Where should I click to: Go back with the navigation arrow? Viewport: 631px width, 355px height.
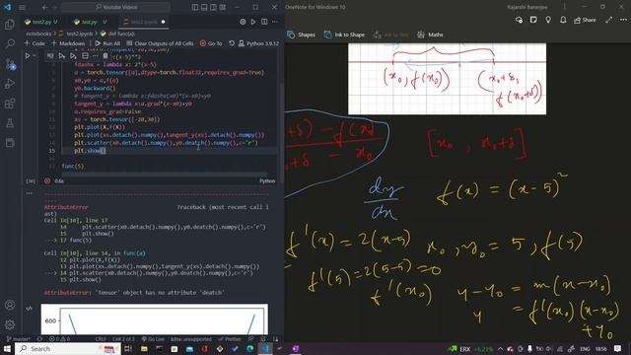point(44,7)
